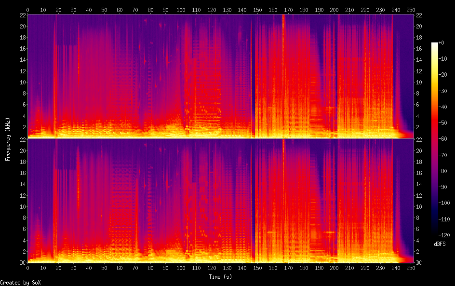Select the '-90' color scale label

pos(443,187)
